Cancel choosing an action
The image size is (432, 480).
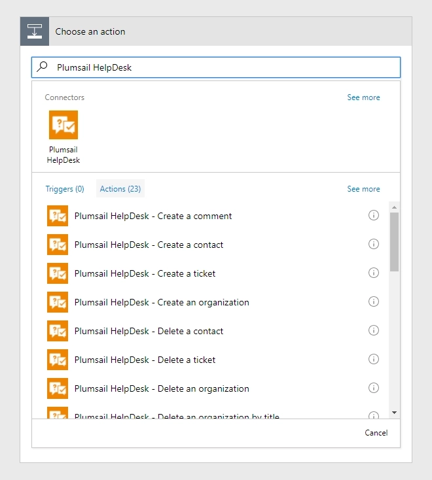[x=376, y=433]
